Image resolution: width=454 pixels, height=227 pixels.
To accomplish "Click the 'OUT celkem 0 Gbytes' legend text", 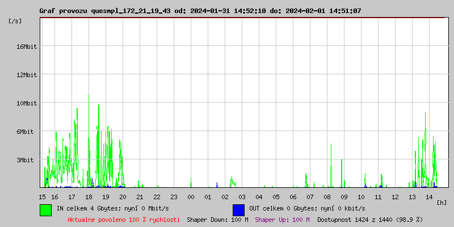I will point(307,209).
